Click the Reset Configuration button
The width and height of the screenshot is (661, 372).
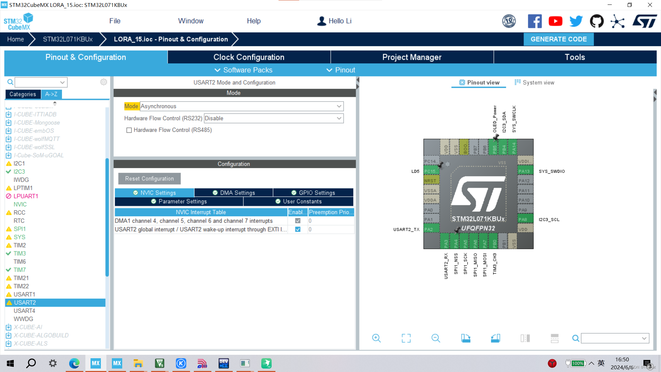(x=149, y=178)
